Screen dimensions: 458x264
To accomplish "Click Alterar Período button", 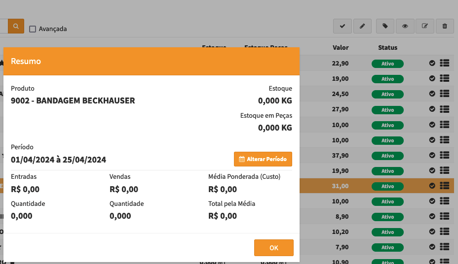I will point(263,159).
